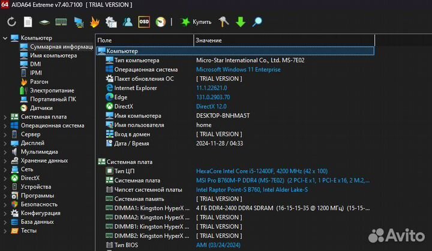Expand the Тесты tree node
This screenshot has width=432, height=251.
(5, 231)
